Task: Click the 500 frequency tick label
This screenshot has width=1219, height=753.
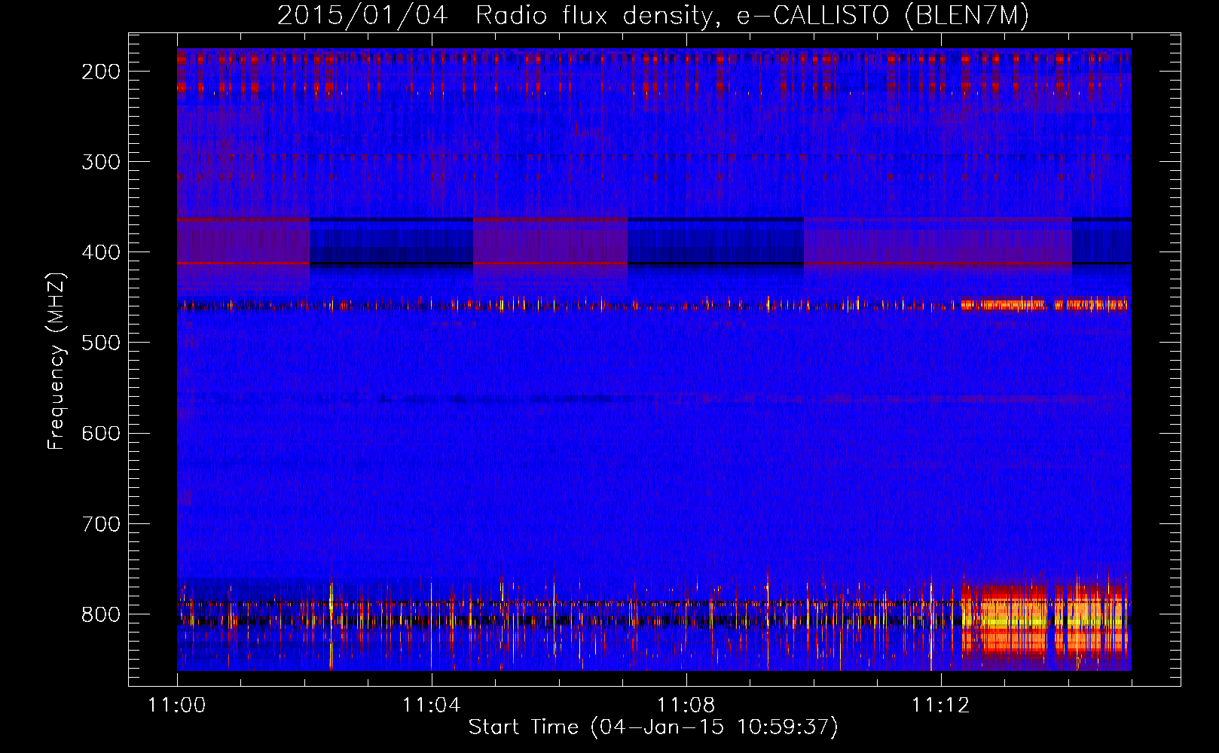Action: point(101,343)
